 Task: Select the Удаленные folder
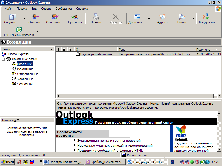[x=25, y=79]
